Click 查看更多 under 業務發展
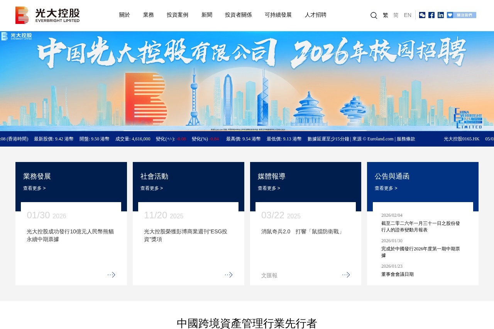The height and width of the screenshot is (329, 494). tap(34, 188)
